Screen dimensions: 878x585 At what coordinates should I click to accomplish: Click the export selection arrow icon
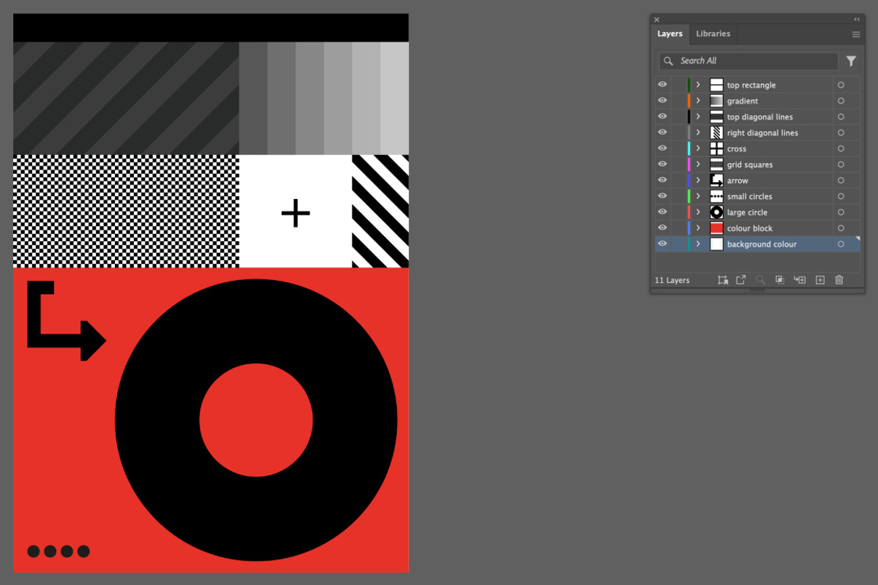coord(740,280)
